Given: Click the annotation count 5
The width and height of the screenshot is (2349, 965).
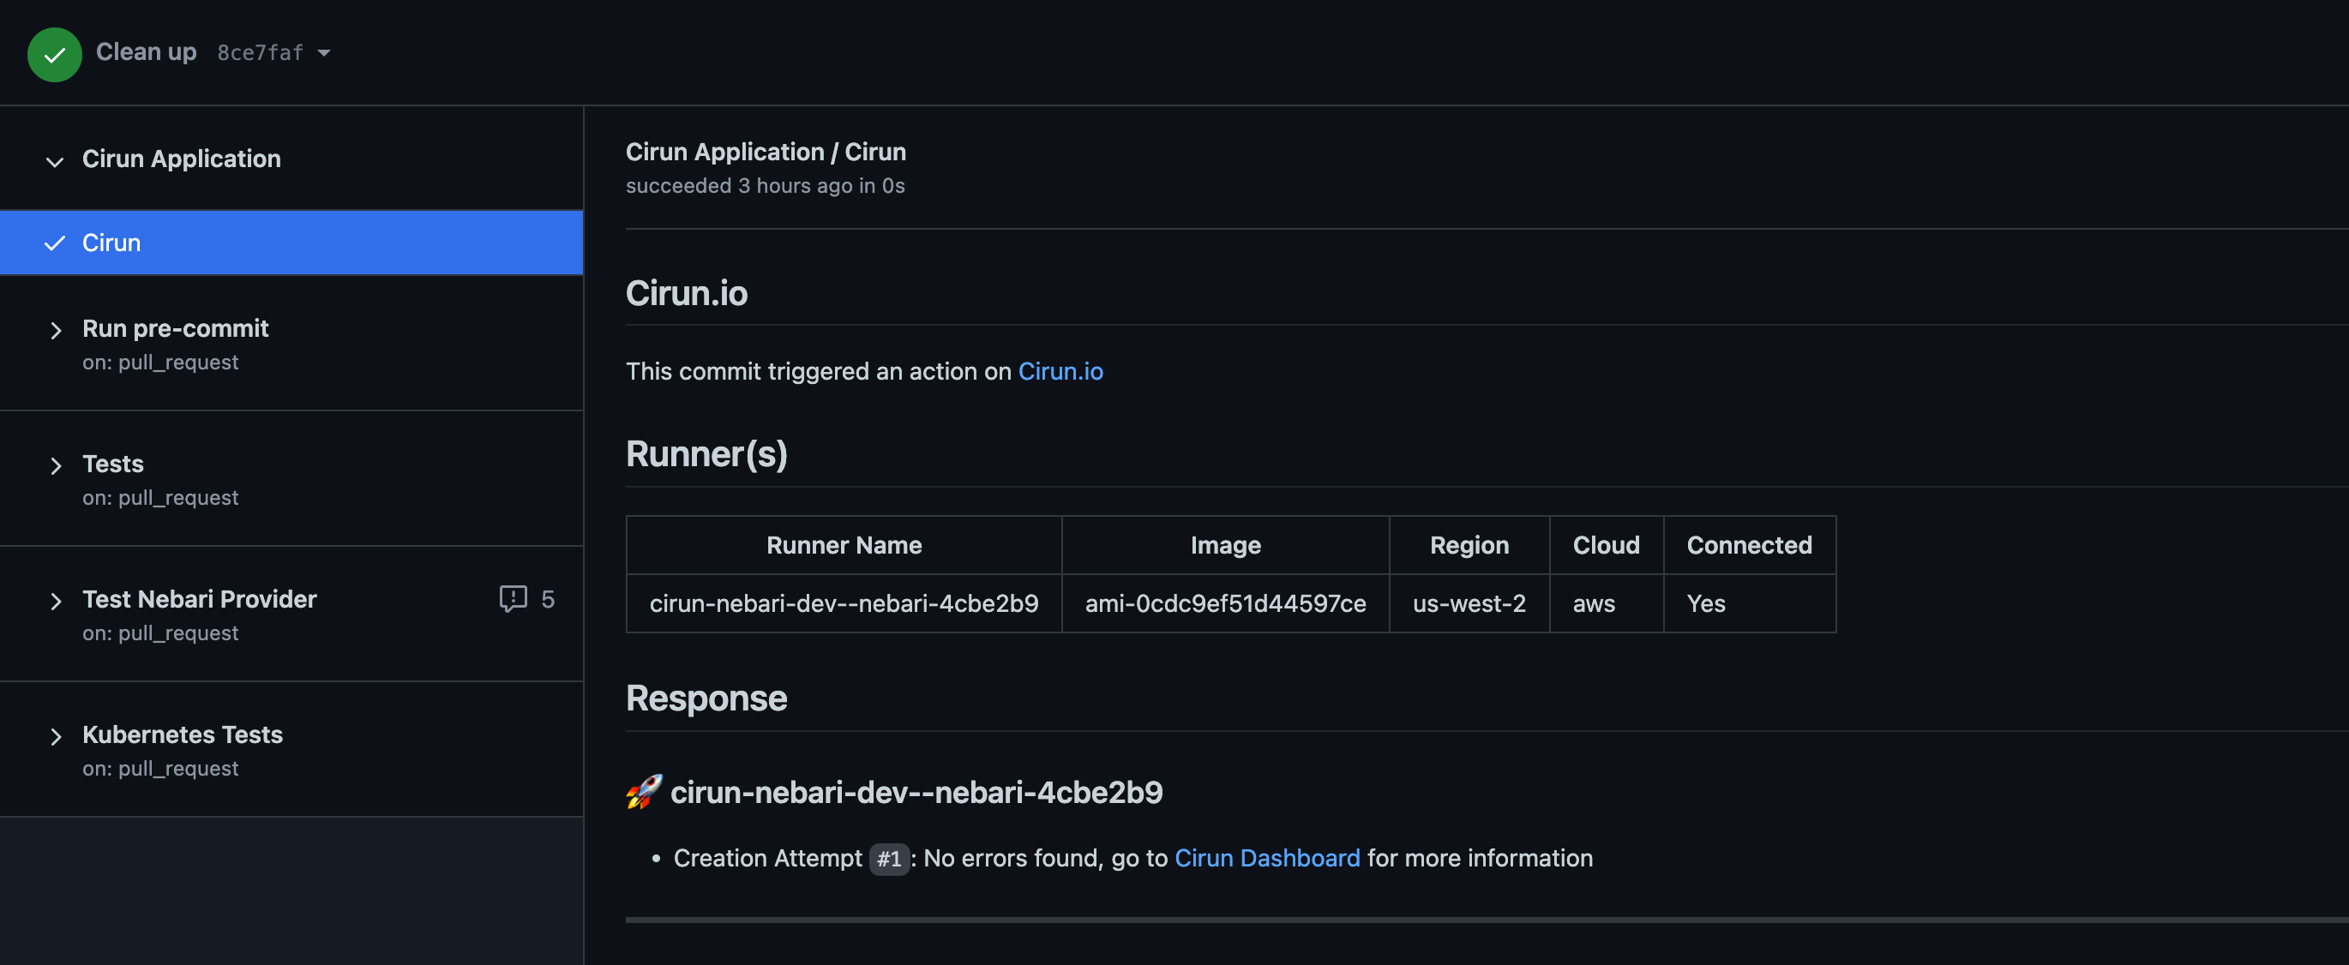Looking at the screenshot, I should pos(547,599).
